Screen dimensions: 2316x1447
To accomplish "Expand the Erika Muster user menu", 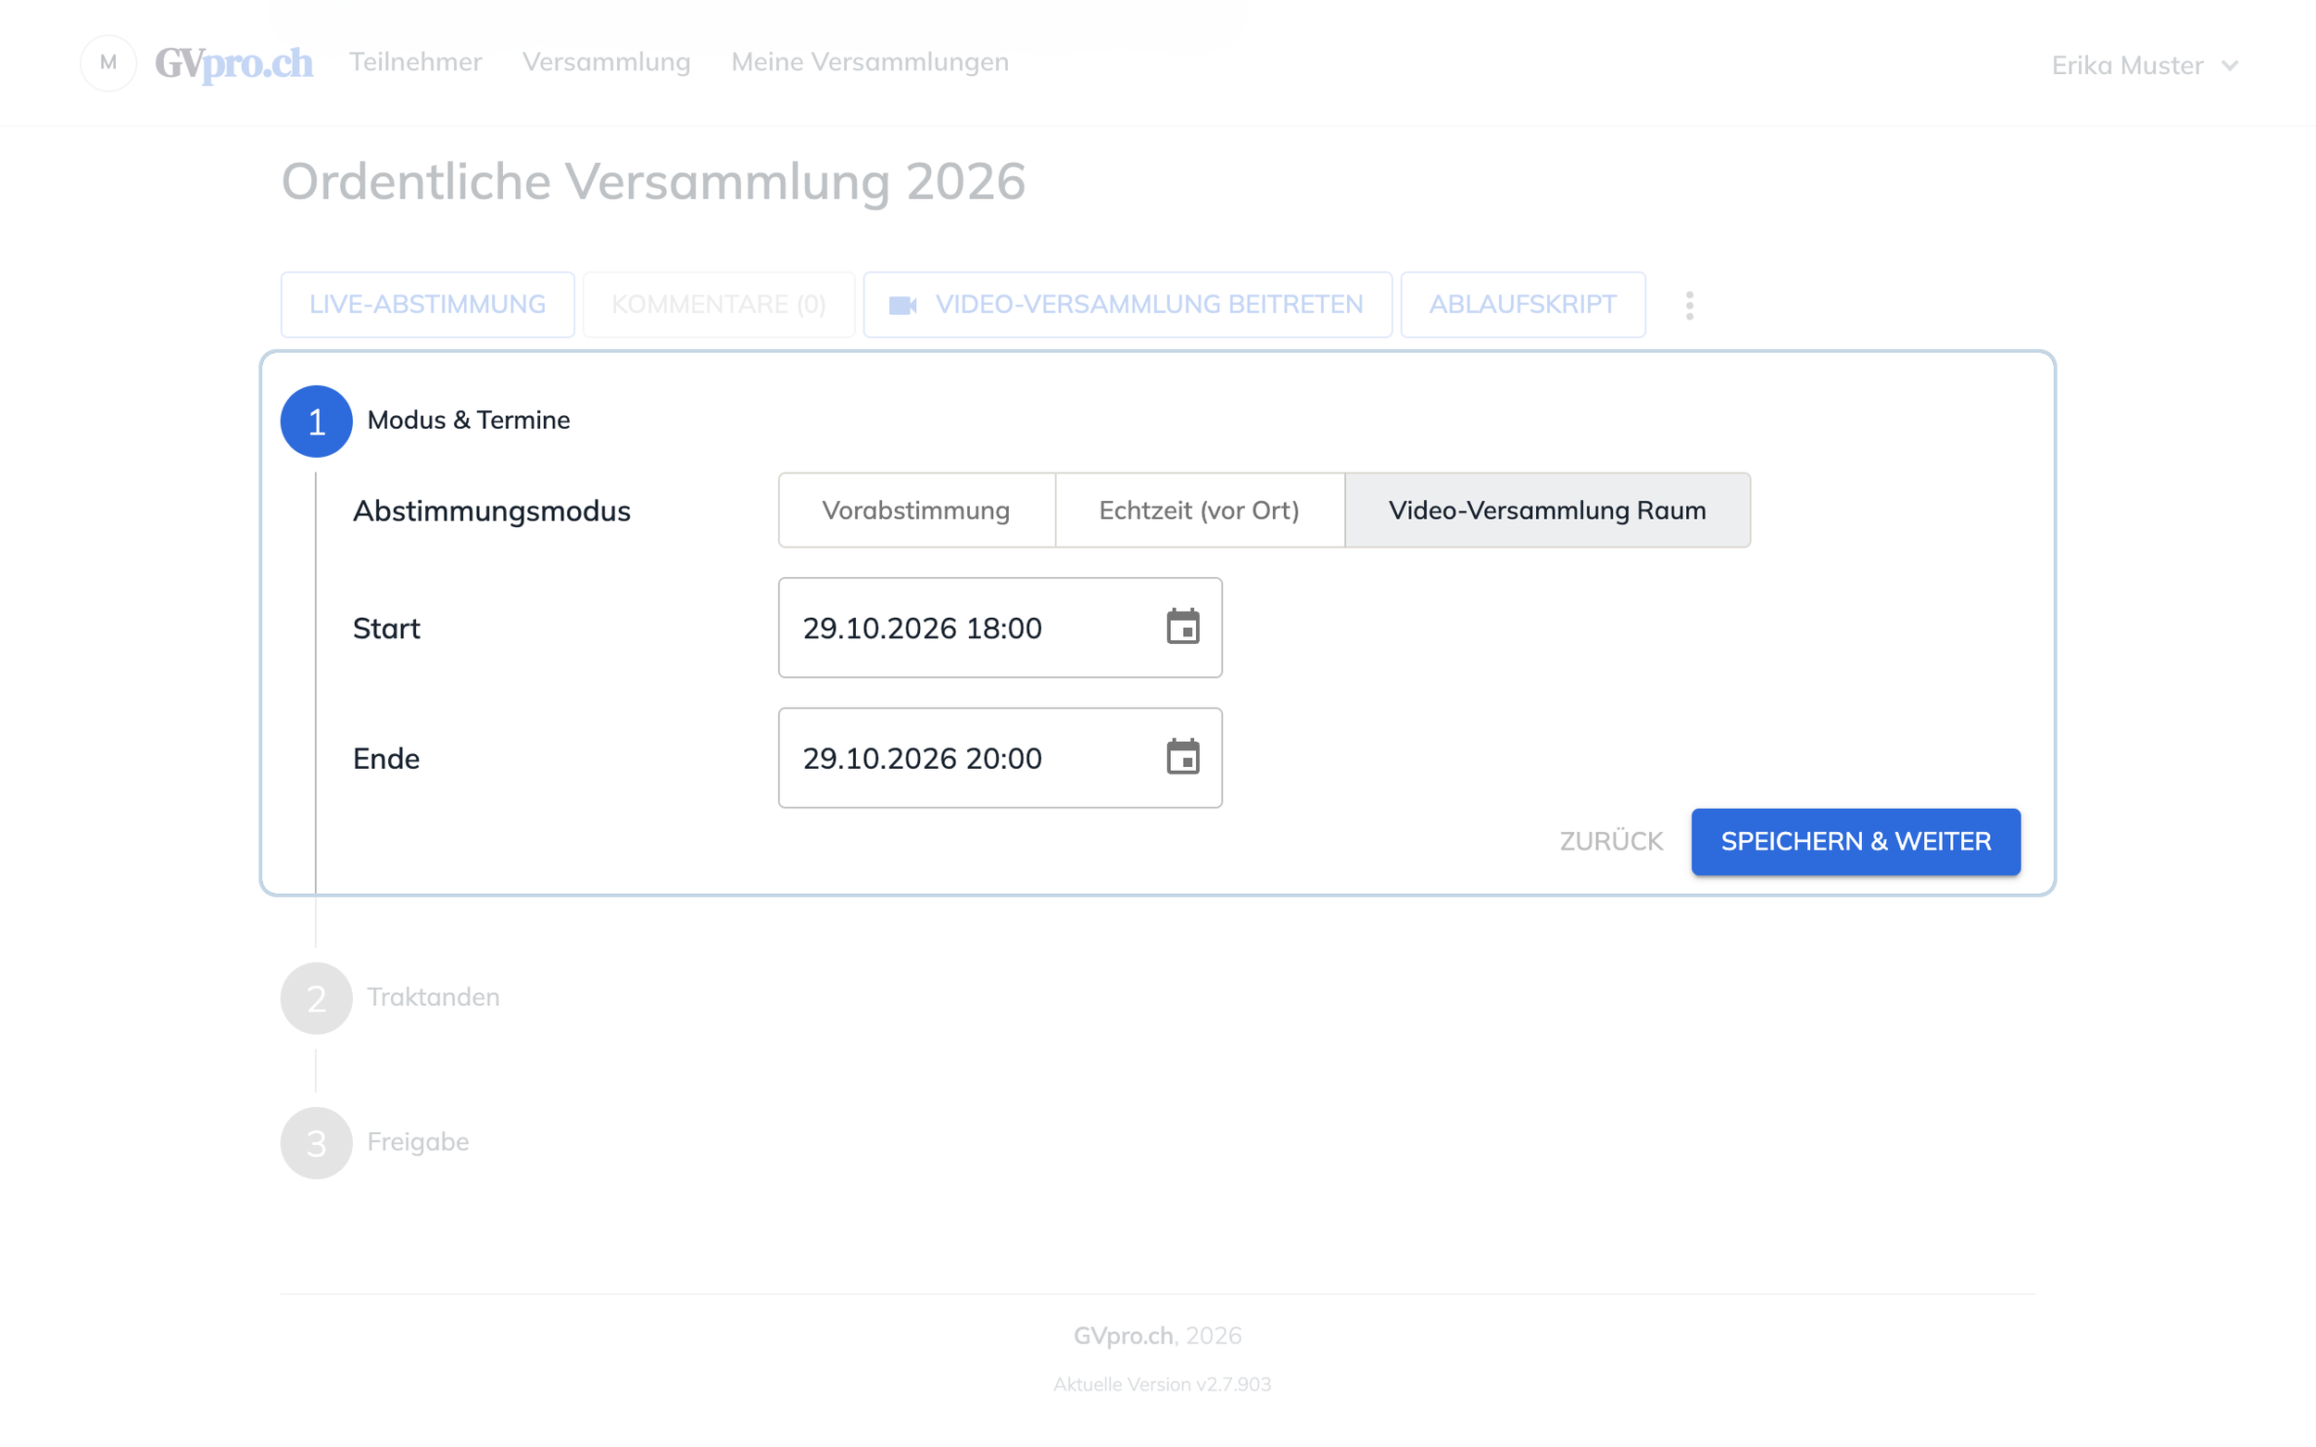I will [2145, 65].
